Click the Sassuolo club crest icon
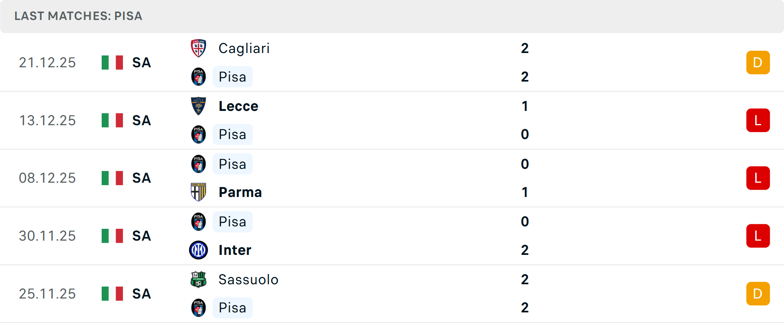 (198, 279)
